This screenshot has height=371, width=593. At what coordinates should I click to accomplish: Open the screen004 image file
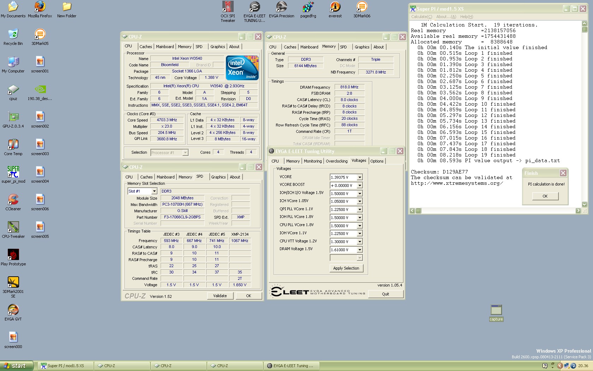pyautogui.click(x=40, y=175)
